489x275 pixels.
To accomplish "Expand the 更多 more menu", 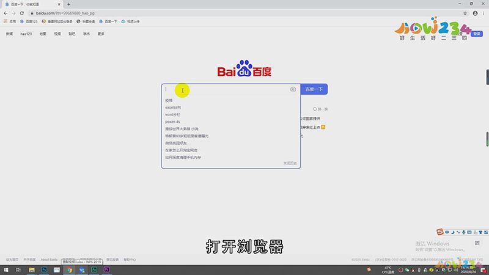I will point(101,34).
